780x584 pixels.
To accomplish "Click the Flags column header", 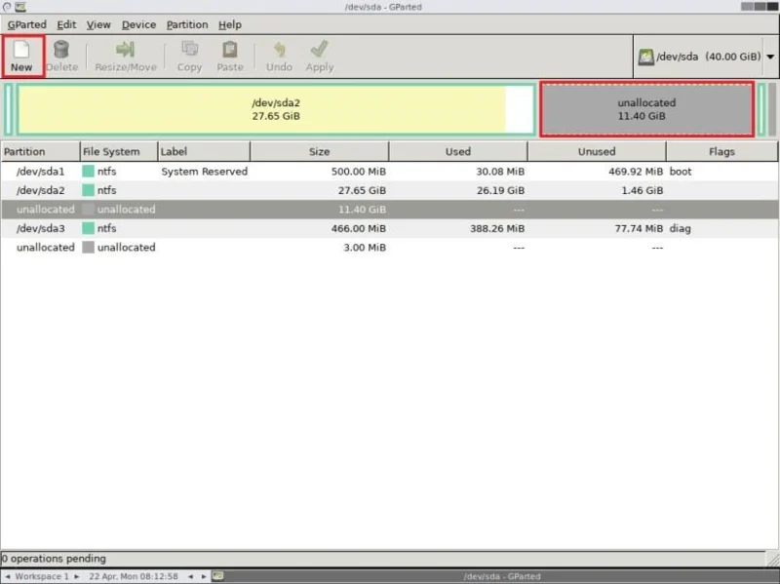I will (x=722, y=152).
